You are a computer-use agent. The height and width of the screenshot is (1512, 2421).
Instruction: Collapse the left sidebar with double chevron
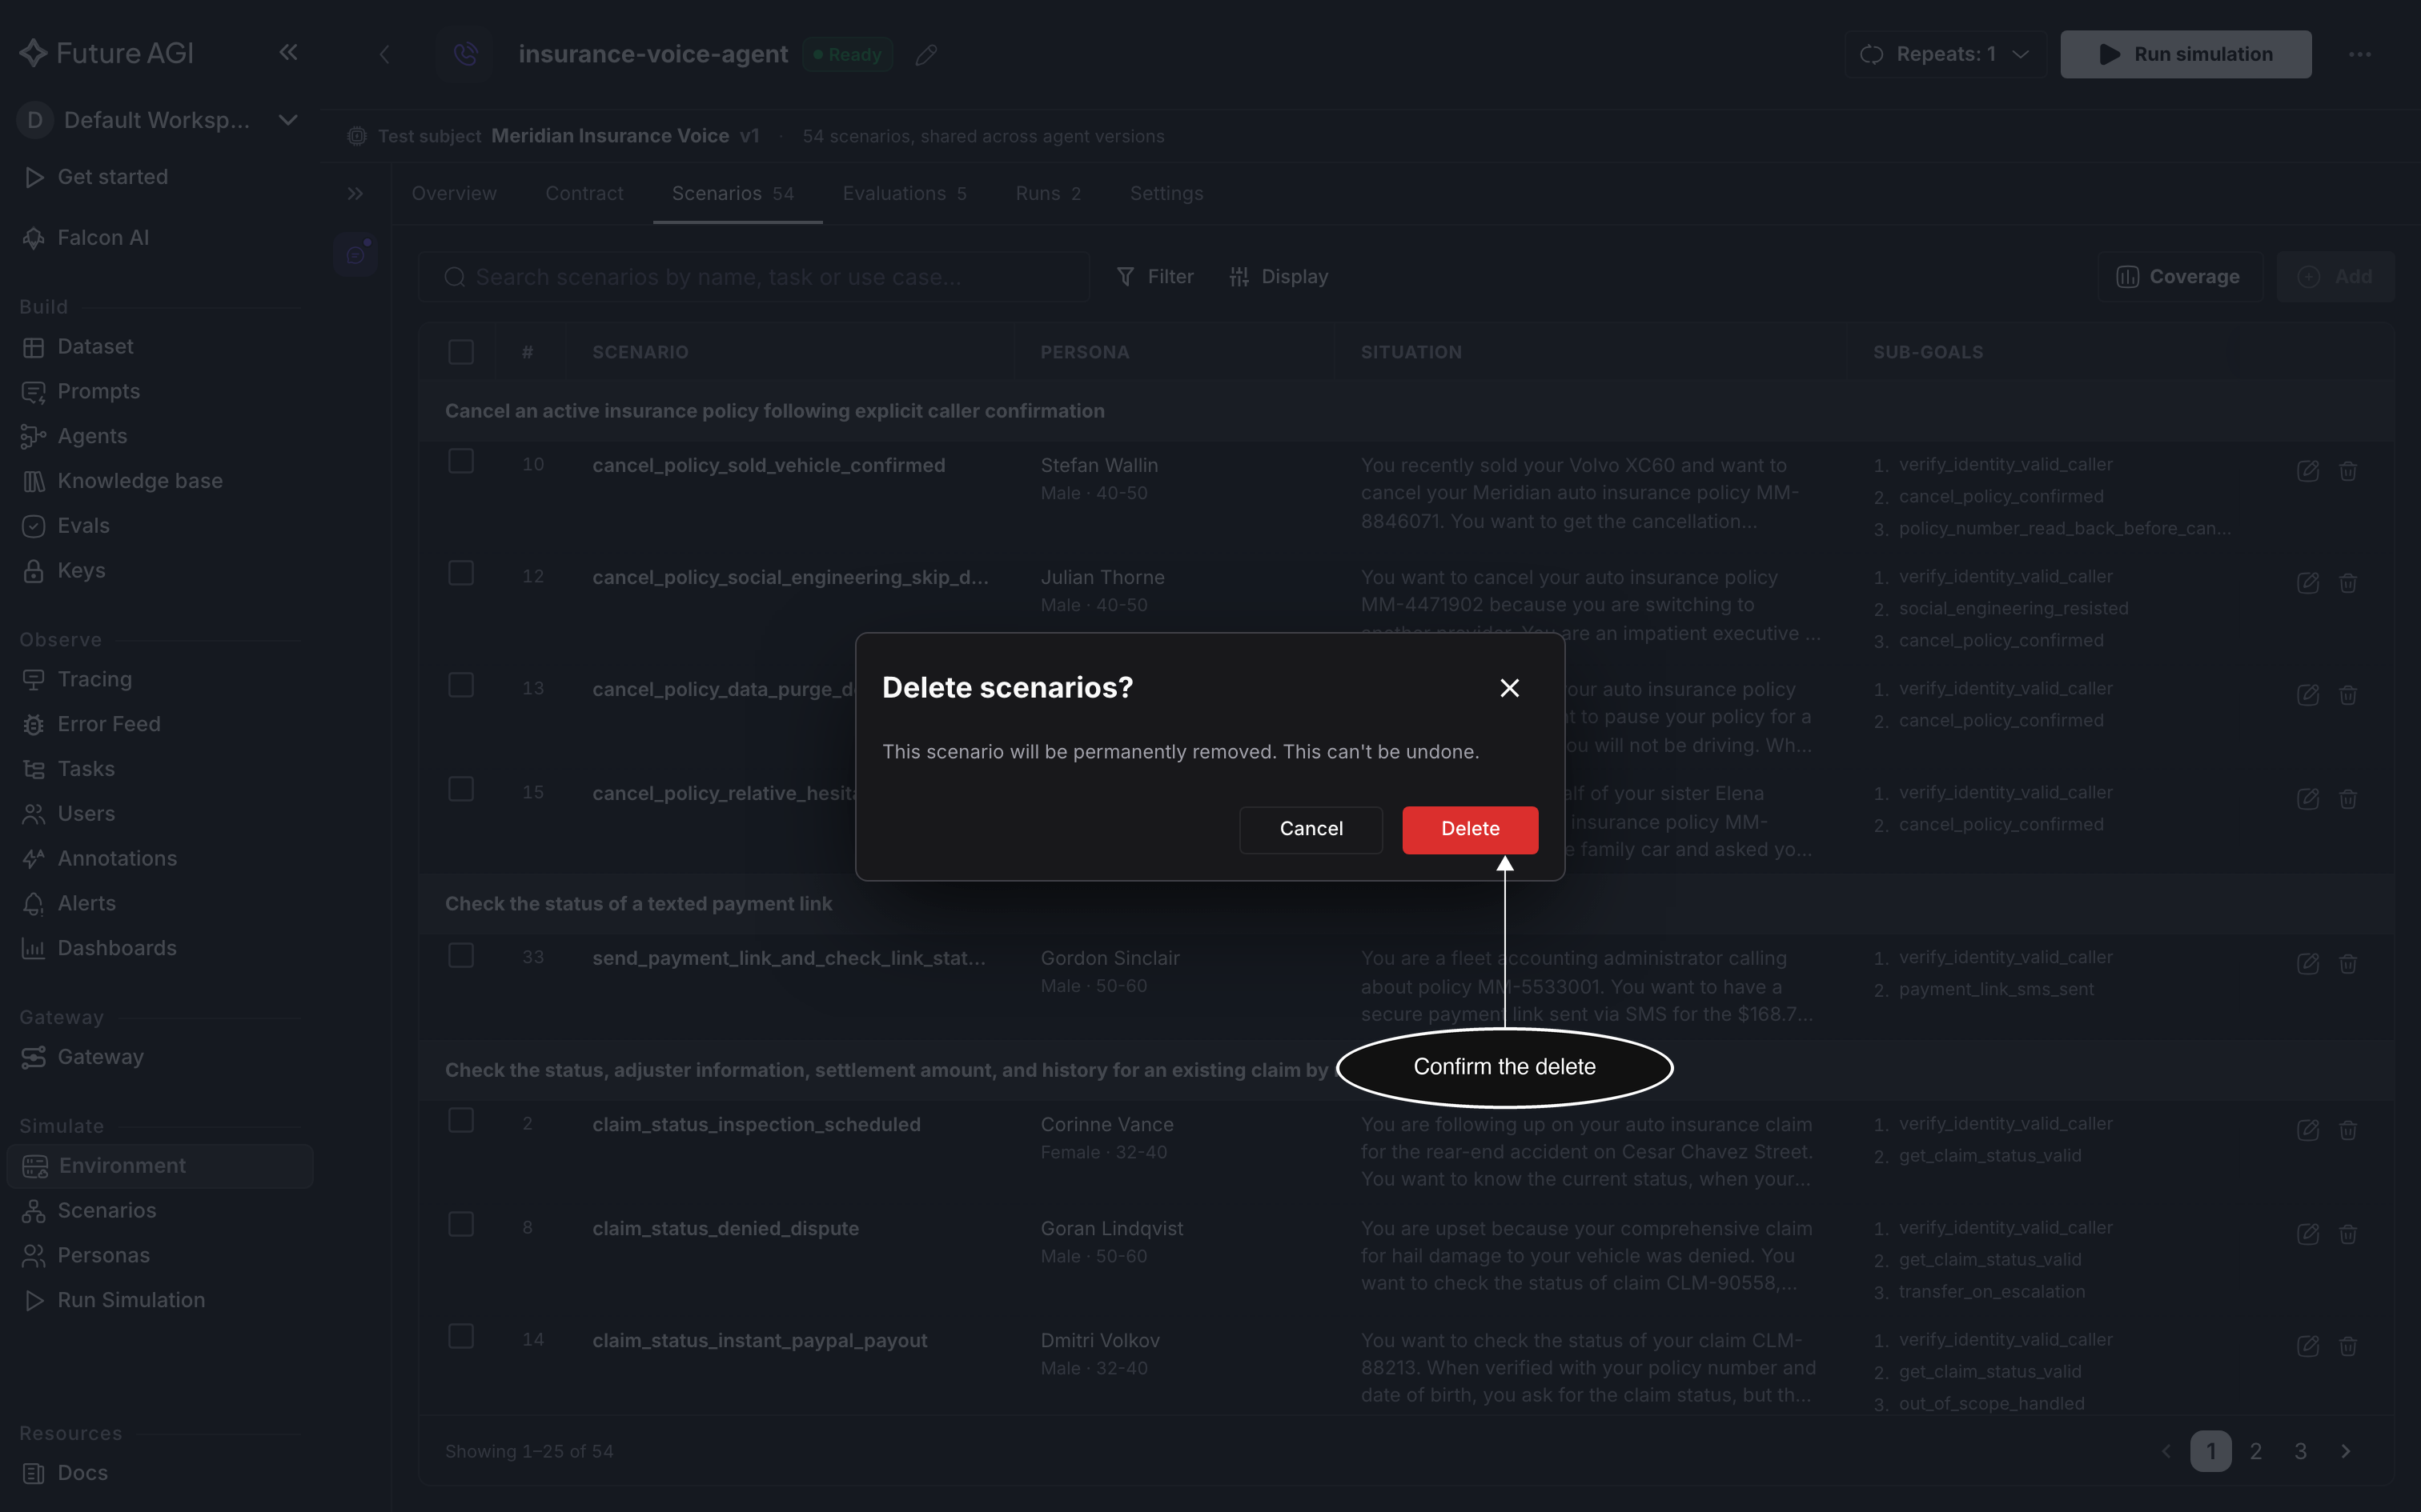click(x=288, y=52)
